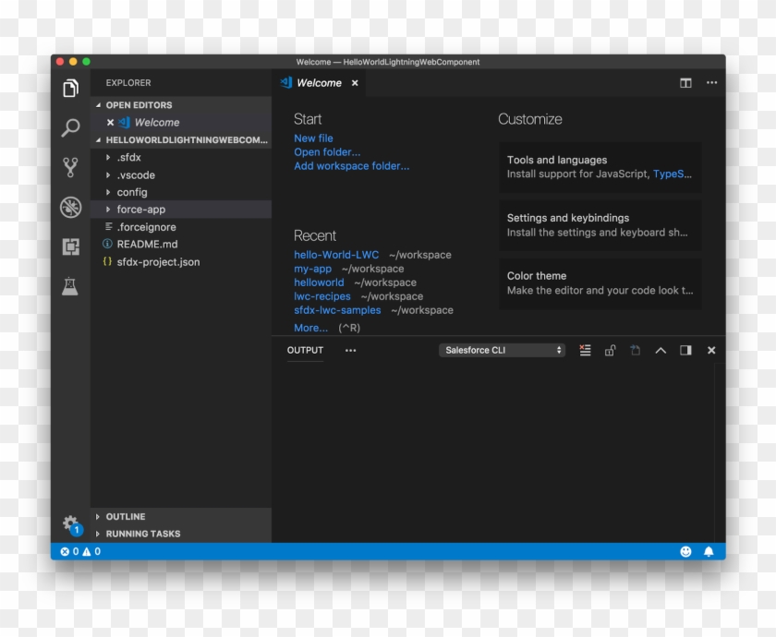This screenshot has height=637, width=776.
Task: Select the Welcome editor tab
Action: tap(319, 83)
